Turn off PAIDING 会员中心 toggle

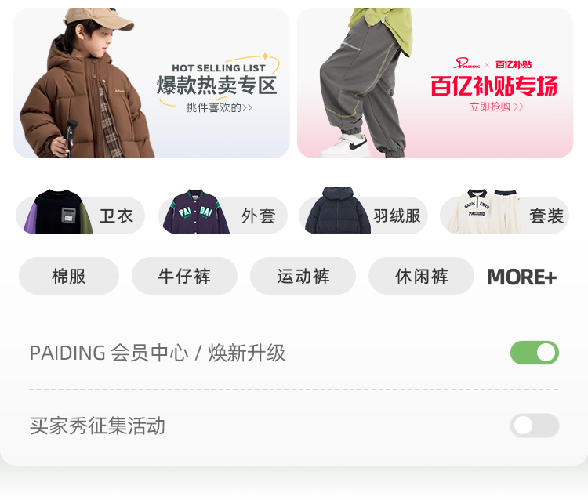click(535, 353)
